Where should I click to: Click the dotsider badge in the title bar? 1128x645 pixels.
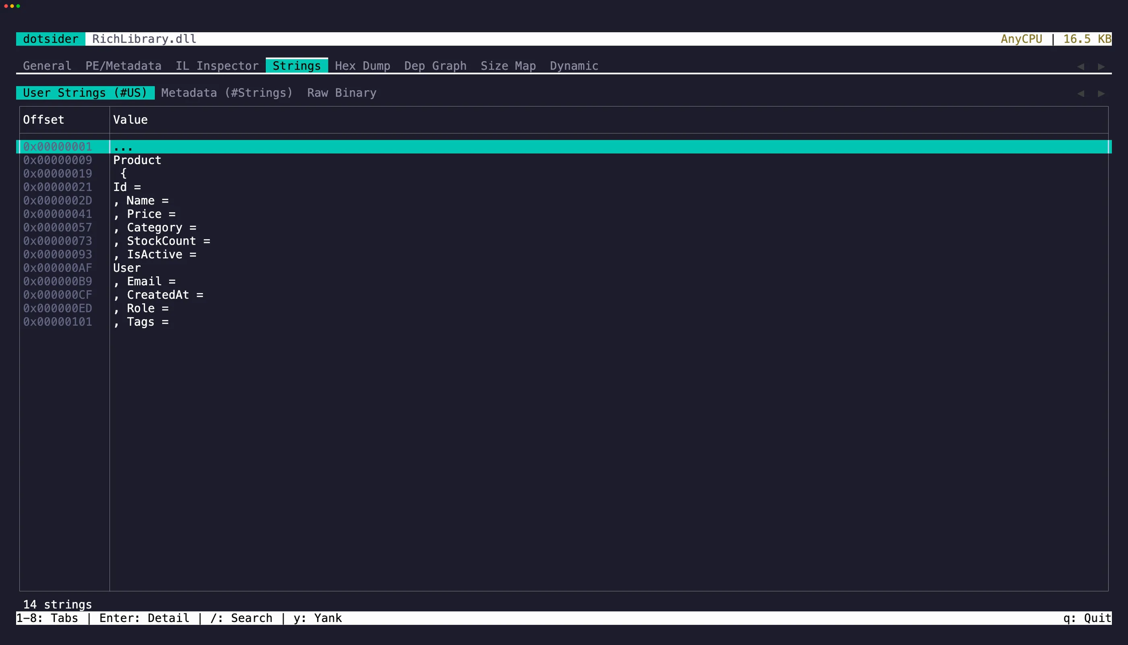click(x=50, y=39)
